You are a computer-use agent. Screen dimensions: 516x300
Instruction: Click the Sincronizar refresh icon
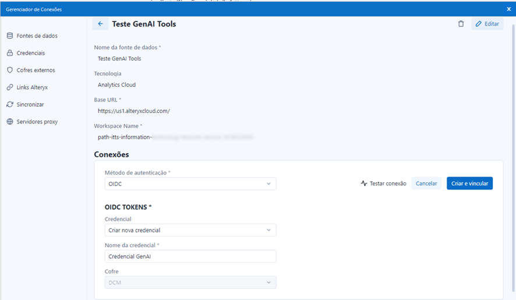tap(10, 105)
